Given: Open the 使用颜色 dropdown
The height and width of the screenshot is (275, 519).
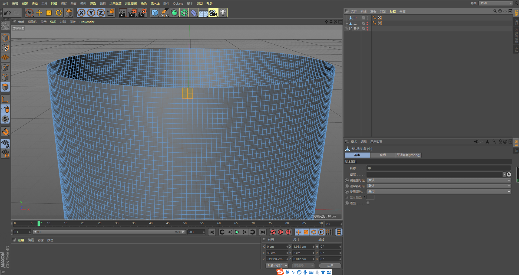Looking at the screenshot, I should [x=438, y=192].
